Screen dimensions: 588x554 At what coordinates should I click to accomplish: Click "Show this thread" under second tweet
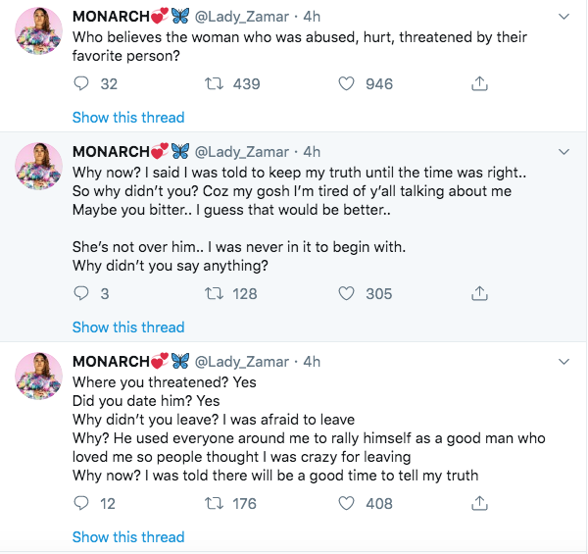point(128,327)
